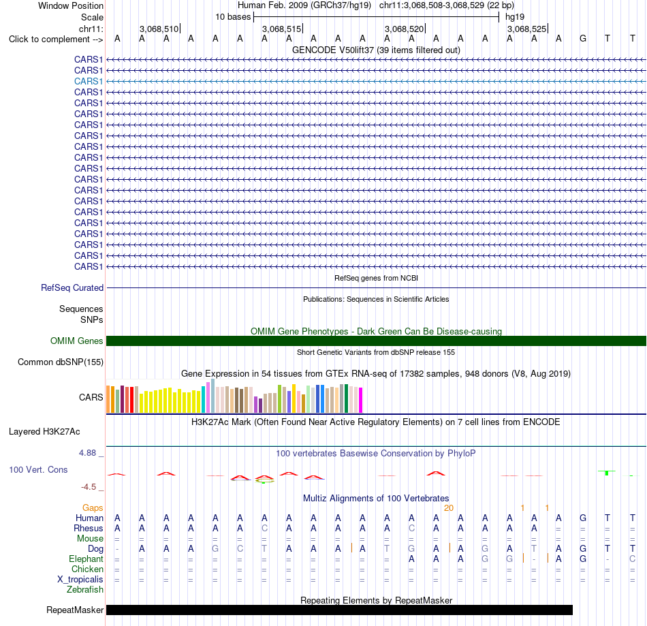Click the RepeatMasker track label
Screen dimensions: 647x626
(x=75, y=610)
